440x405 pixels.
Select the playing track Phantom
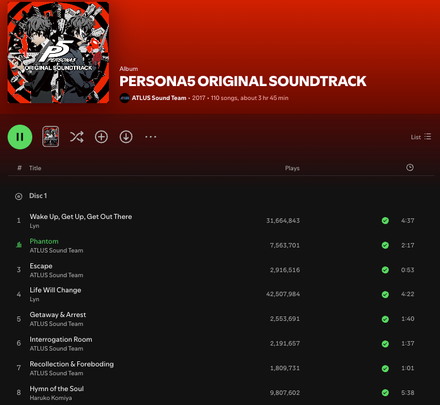(44, 241)
